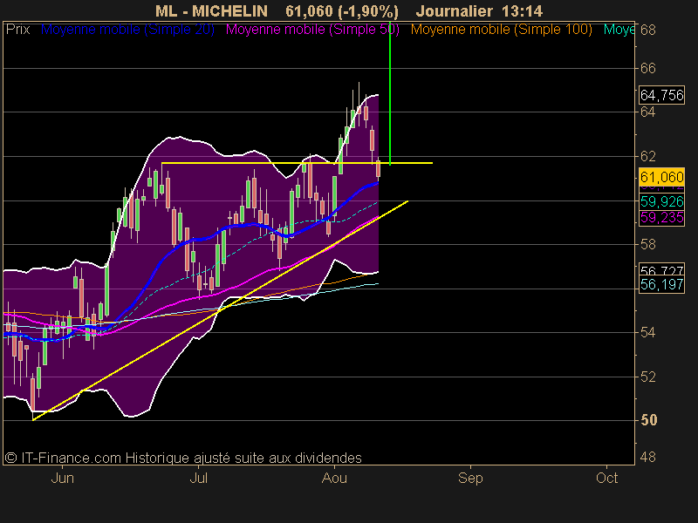Click the 64,756 upper band price tag
Screen dimensions: 698x523
tap(661, 95)
